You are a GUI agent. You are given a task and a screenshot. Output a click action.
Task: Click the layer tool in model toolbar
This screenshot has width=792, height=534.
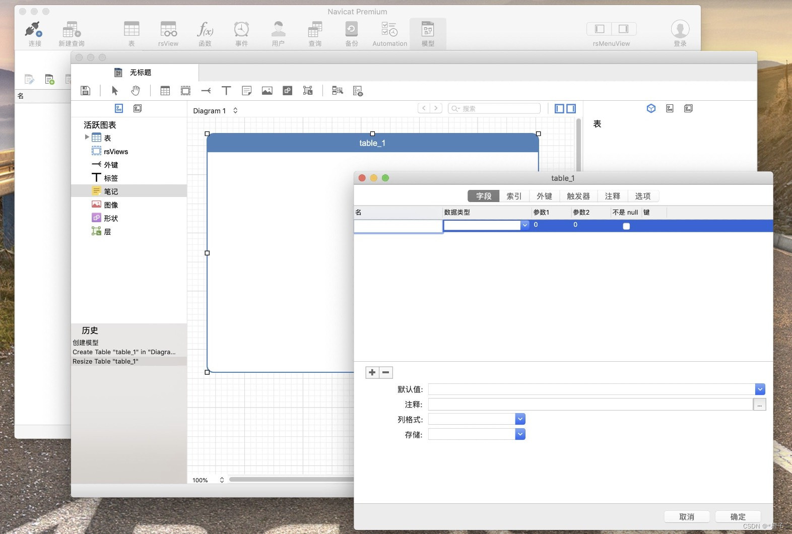[x=308, y=91]
